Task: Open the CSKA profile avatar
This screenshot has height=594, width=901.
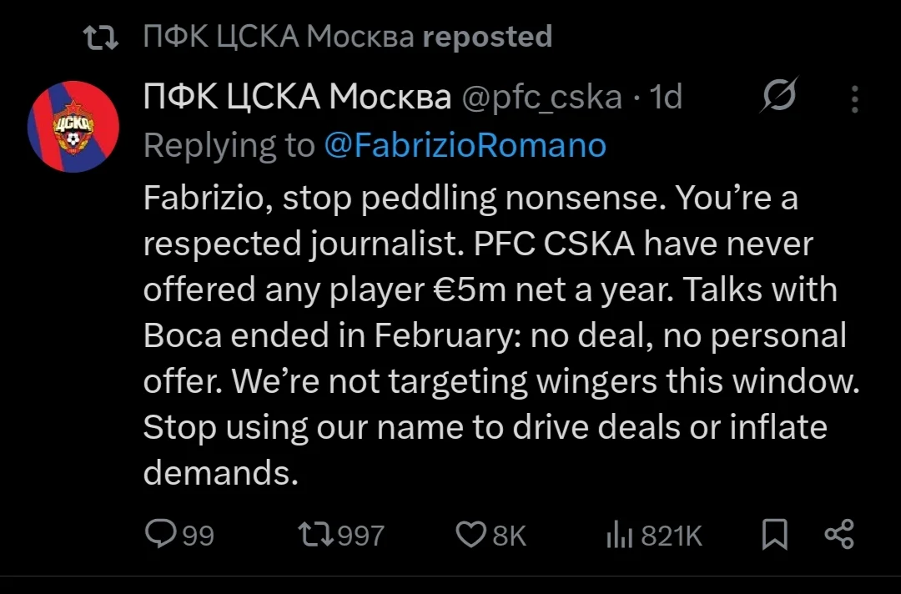Action: 73,127
